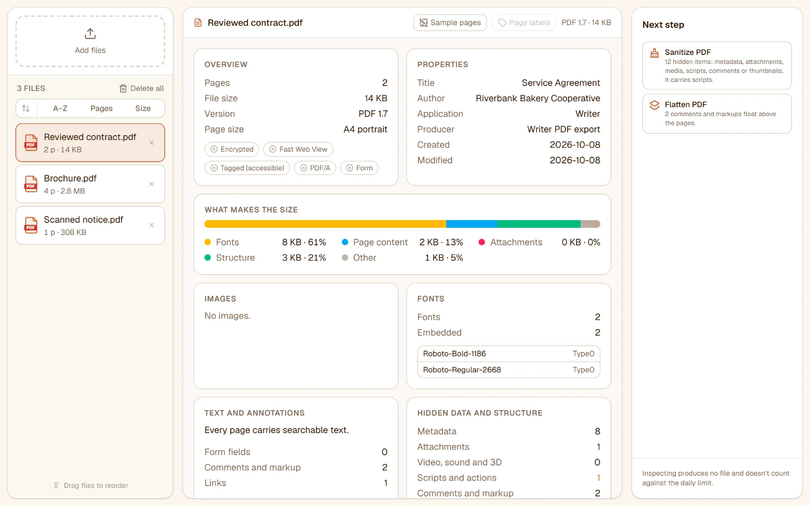Click the Encrypted status chip
Screen dimensions: 810x506
pos(232,149)
